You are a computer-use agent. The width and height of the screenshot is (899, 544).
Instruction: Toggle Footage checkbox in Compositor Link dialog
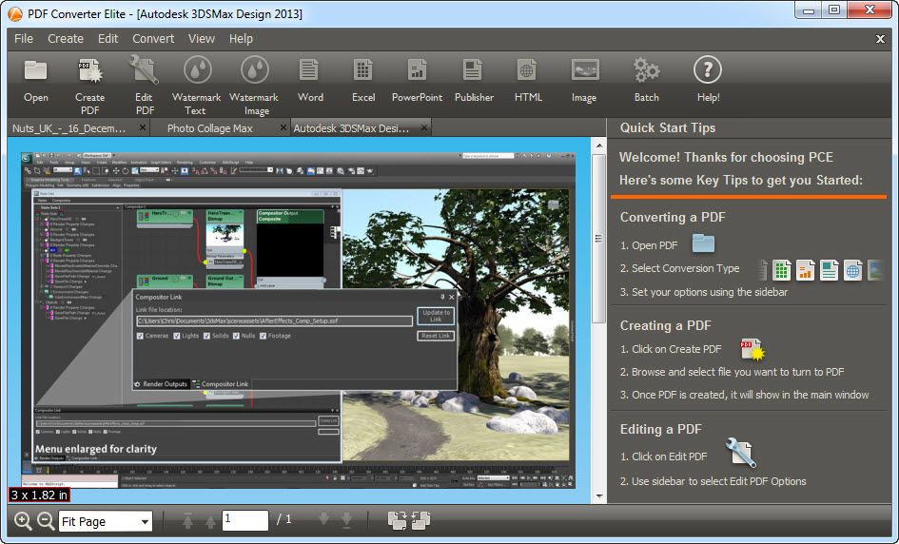pyautogui.click(x=264, y=336)
